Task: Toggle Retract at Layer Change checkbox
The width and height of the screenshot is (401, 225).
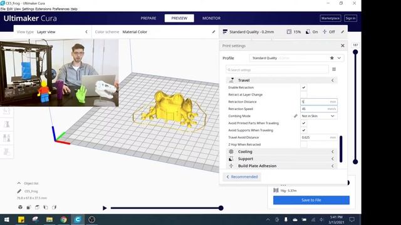Action: coord(303,94)
